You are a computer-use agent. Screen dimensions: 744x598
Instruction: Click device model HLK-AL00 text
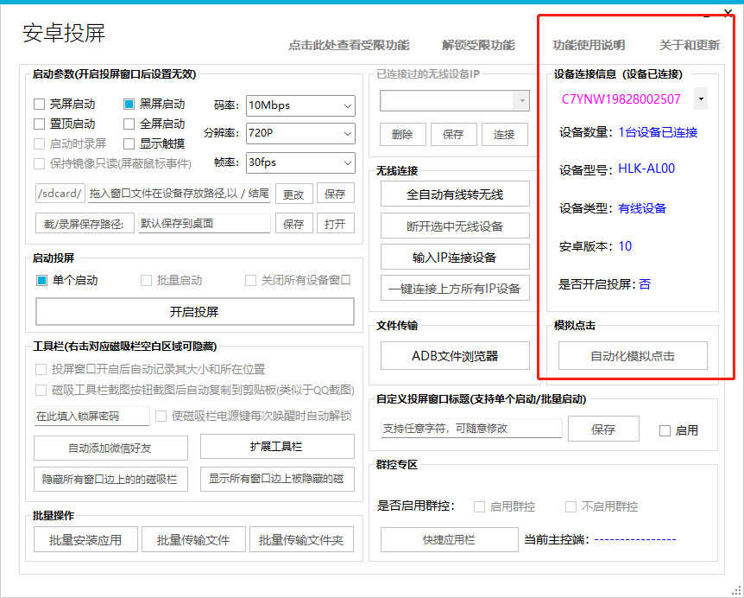pyautogui.click(x=646, y=169)
